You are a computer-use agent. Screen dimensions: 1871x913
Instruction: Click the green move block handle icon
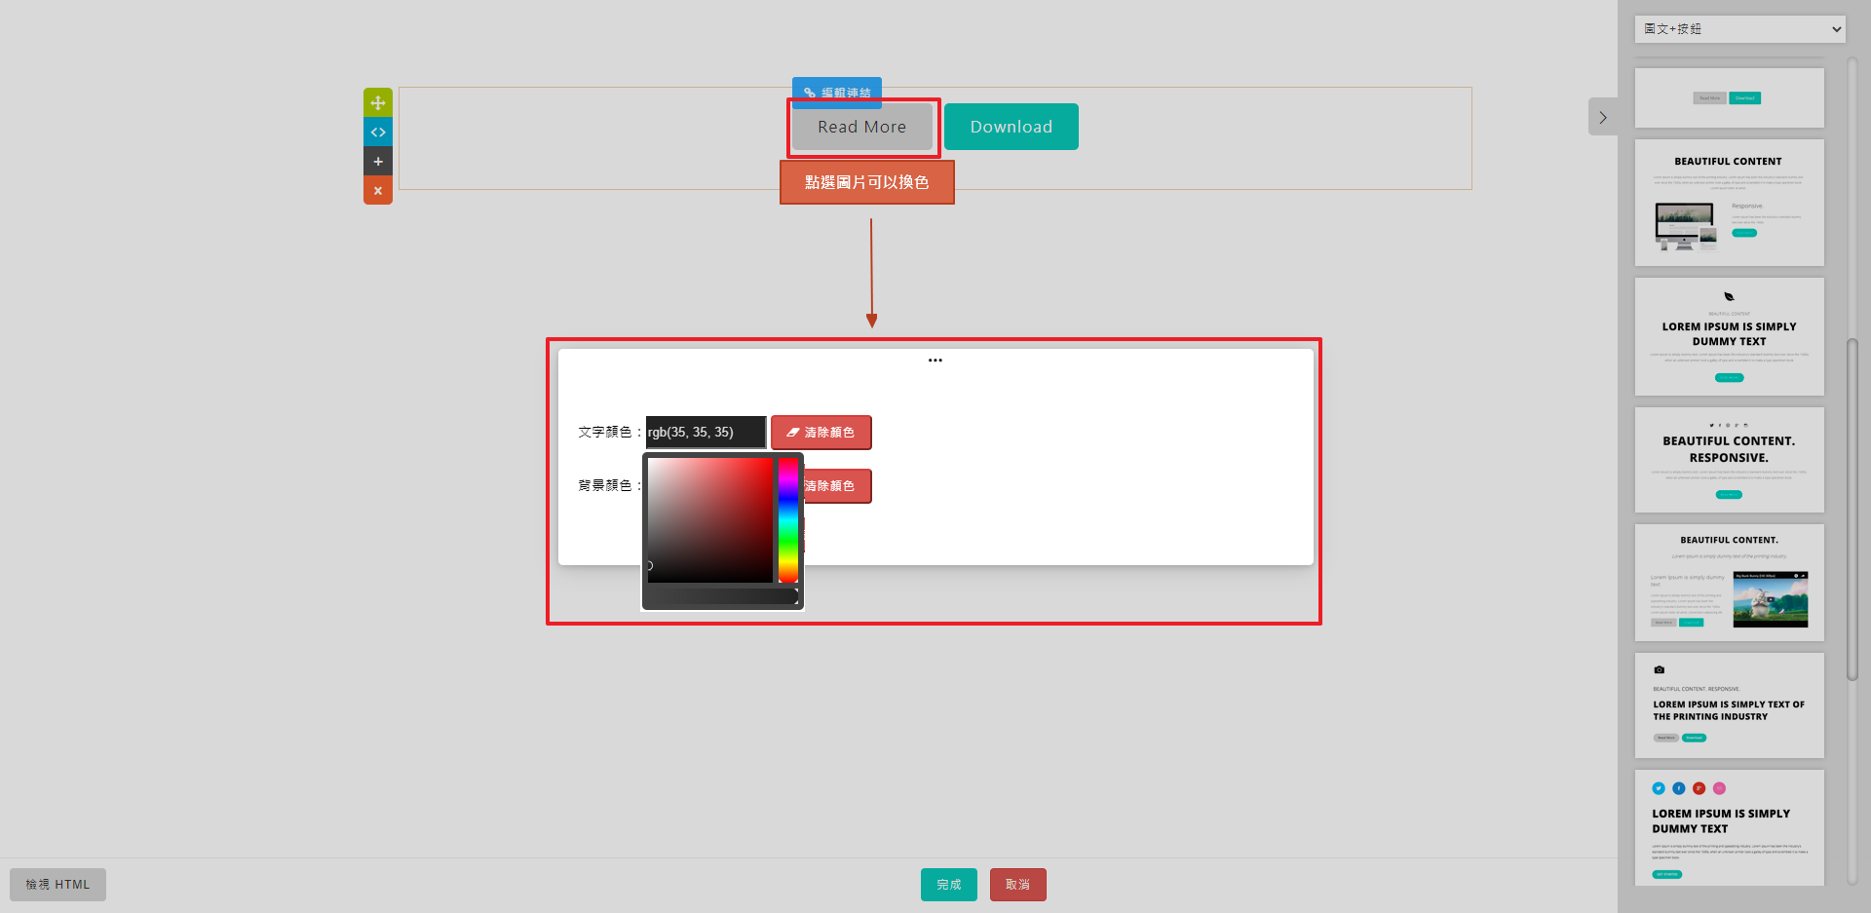tap(378, 102)
